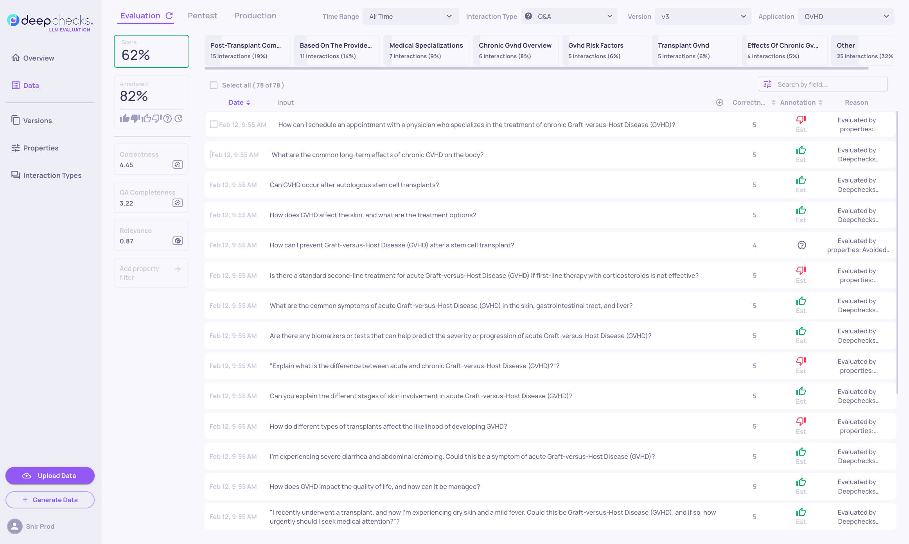The height and width of the screenshot is (544, 909).
Task: Open Interaction Types in sidebar
Action: pyautogui.click(x=52, y=175)
